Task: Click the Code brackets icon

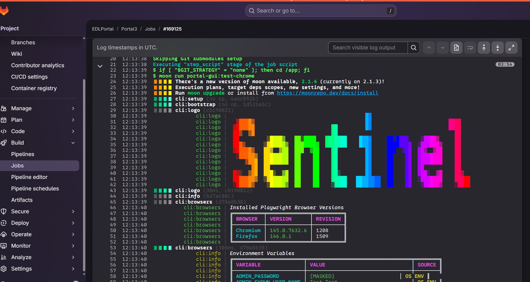Action: (4, 131)
